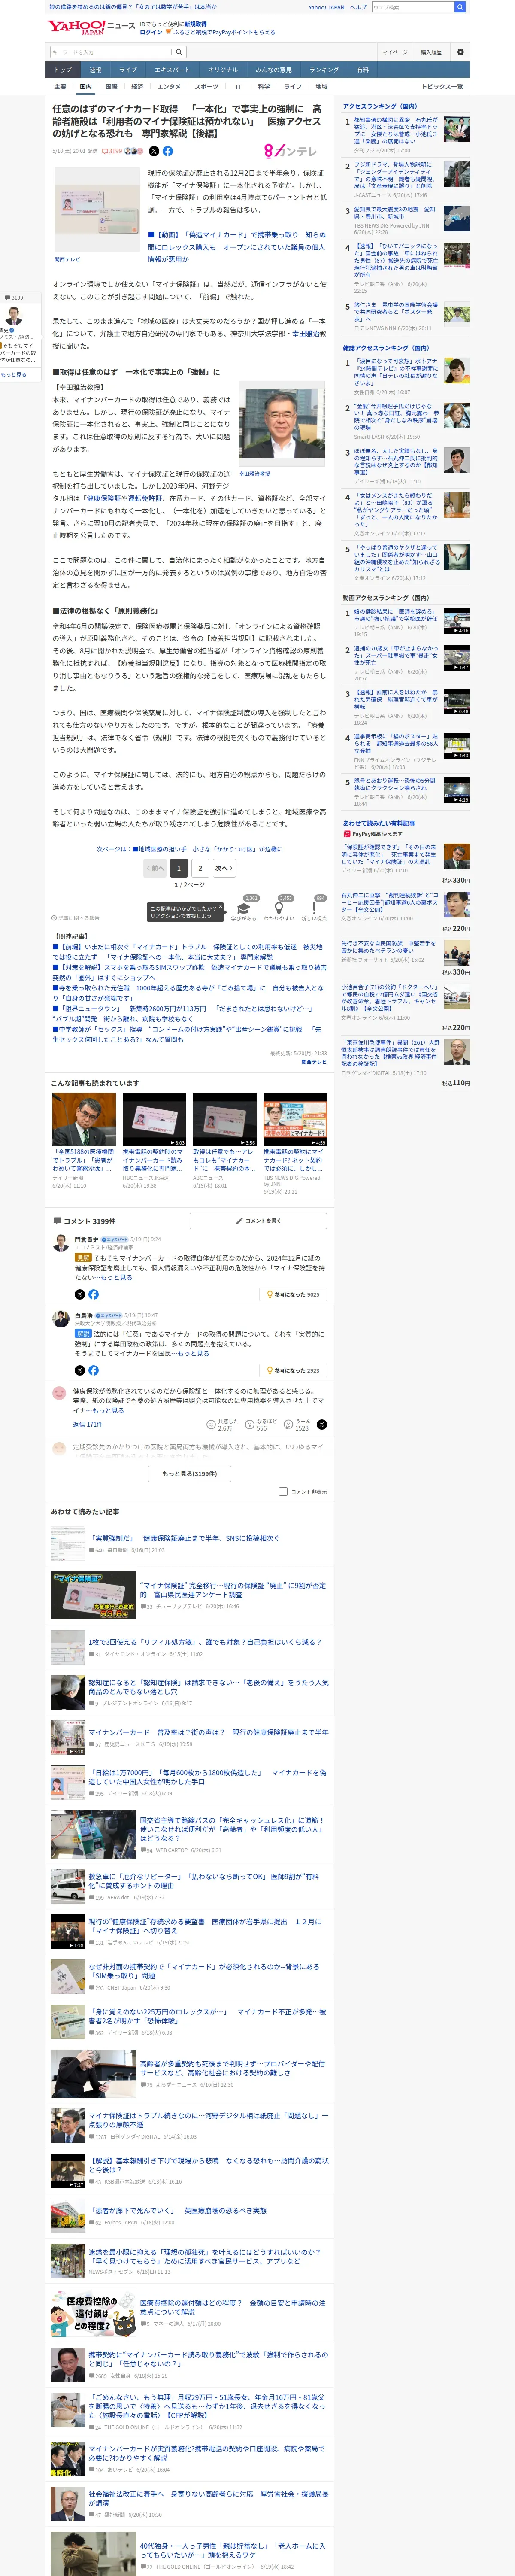
Task: Open the 速報 tab
Action: (95, 70)
